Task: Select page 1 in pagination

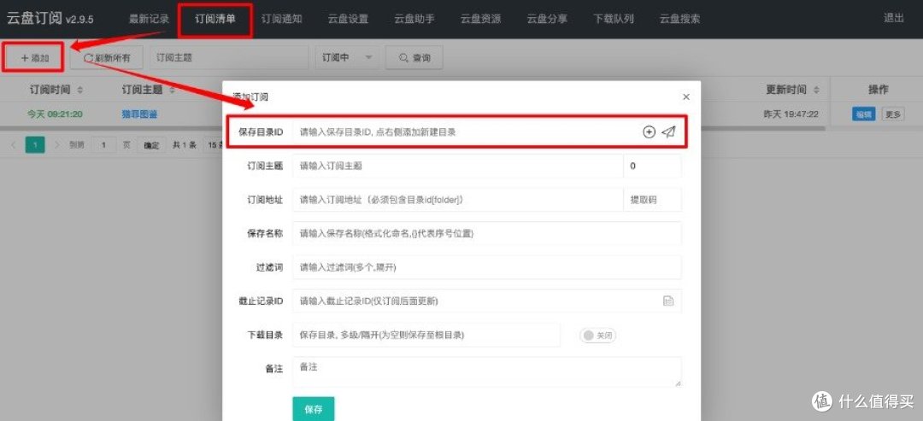Action: click(35, 144)
